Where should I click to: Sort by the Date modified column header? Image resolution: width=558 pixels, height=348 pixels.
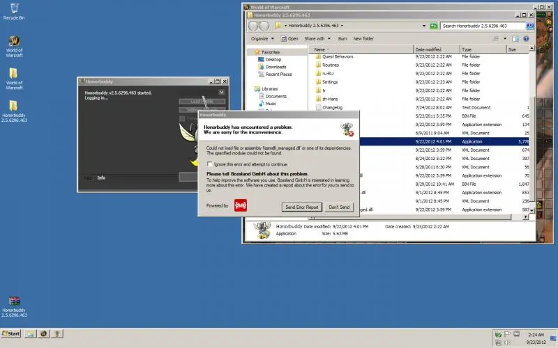coord(437,49)
